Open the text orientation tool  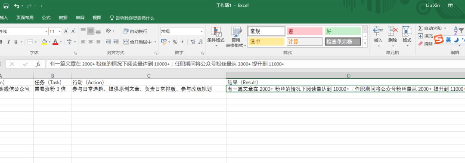[x=108, y=31]
